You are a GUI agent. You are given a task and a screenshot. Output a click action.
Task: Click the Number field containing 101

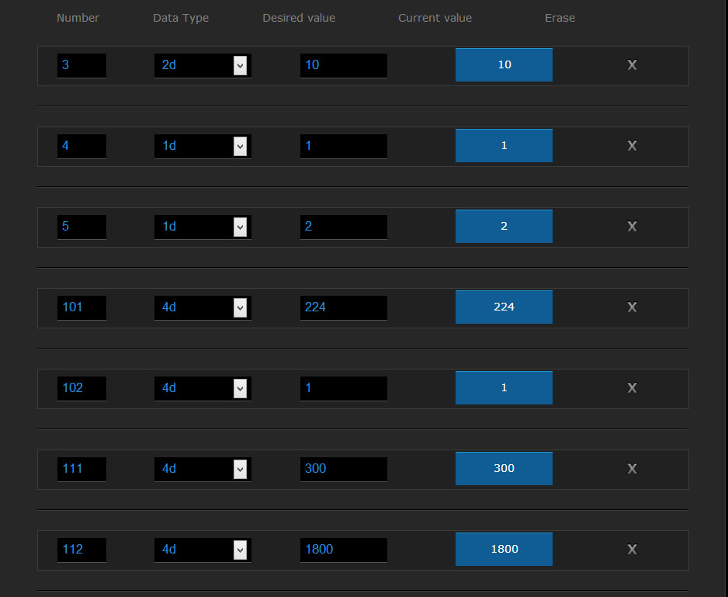pyautogui.click(x=81, y=307)
